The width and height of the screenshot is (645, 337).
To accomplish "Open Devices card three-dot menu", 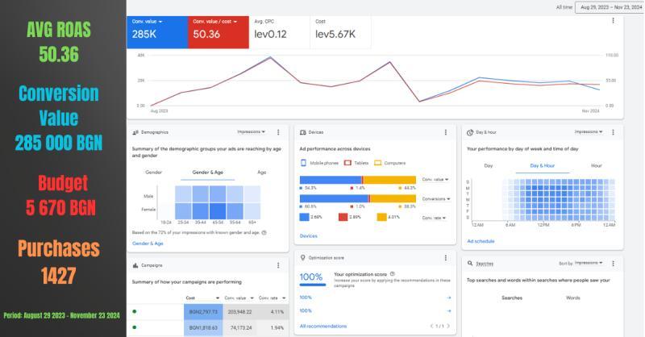I will [446, 132].
